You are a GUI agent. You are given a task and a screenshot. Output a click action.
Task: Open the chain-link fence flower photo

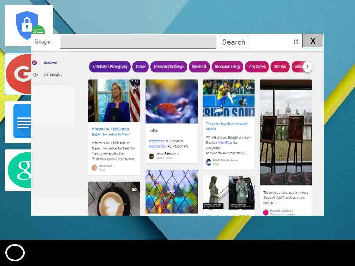point(171,192)
